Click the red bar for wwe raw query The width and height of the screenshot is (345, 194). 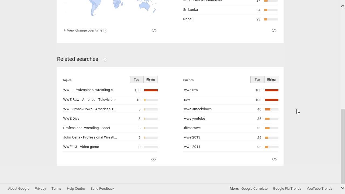271,90
